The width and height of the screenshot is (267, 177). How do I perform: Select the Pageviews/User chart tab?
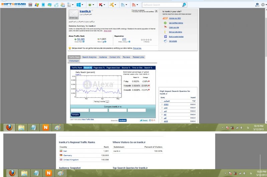coord(113,68)
